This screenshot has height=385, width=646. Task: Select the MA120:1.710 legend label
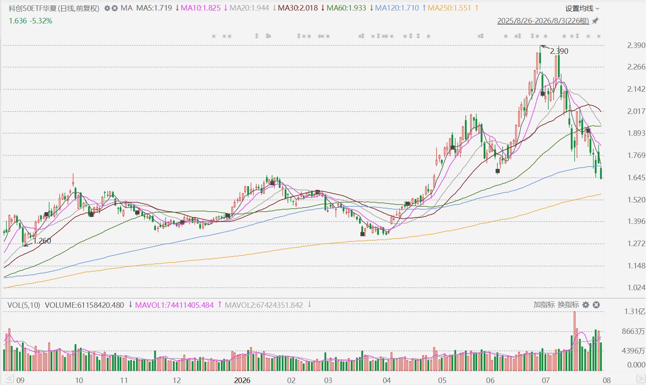[x=397, y=8]
